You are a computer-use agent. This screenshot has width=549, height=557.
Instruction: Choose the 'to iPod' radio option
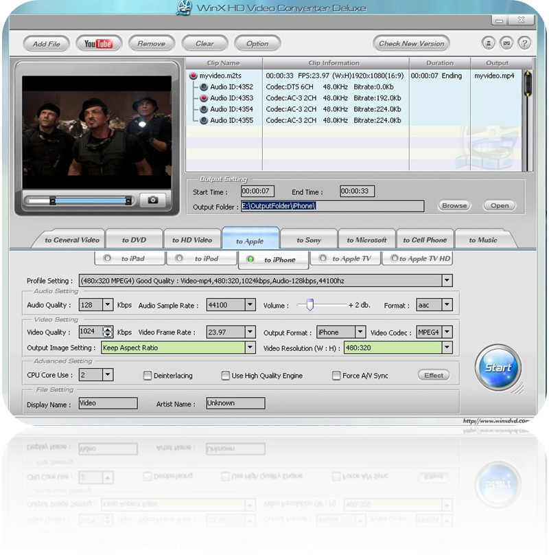tap(179, 258)
